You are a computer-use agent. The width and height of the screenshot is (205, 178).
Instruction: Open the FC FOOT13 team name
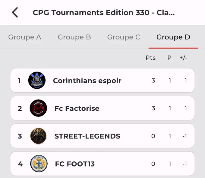75,164
